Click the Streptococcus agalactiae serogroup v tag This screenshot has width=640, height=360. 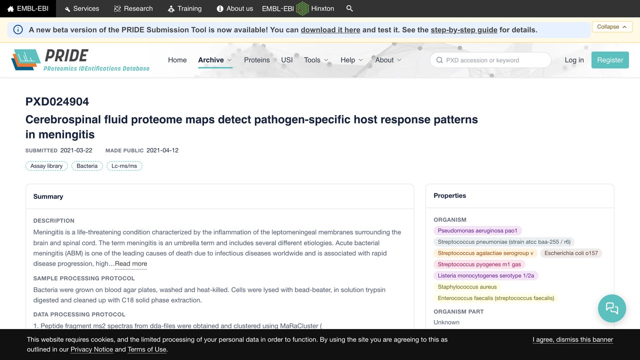pos(485,253)
